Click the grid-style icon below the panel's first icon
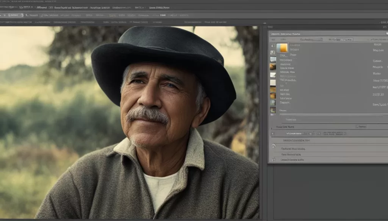Viewport: 388px width, 221px height. [x=273, y=53]
